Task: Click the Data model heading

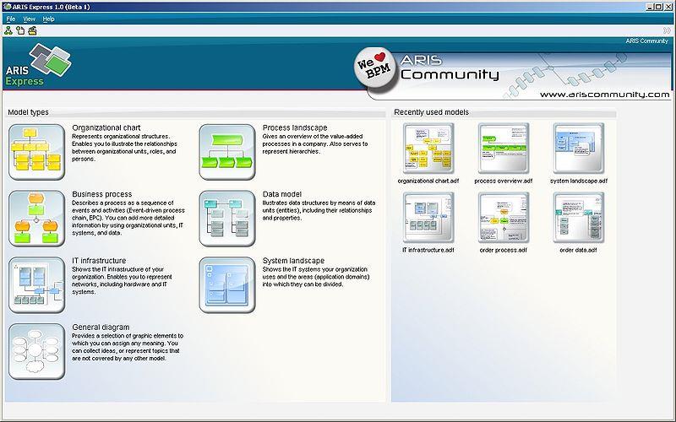Action: [x=282, y=194]
